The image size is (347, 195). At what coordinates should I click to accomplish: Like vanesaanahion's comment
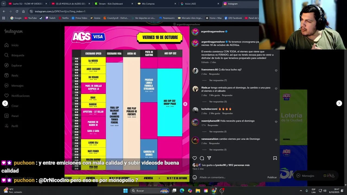pos(276,140)
